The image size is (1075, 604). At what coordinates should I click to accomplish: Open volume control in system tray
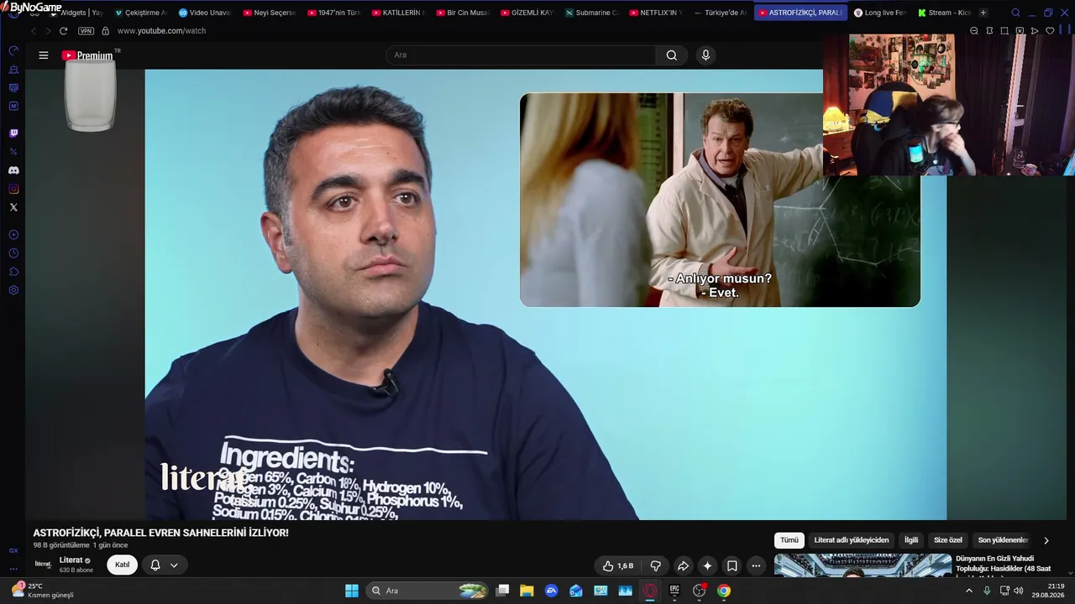pyautogui.click(x=1019, y=591)
